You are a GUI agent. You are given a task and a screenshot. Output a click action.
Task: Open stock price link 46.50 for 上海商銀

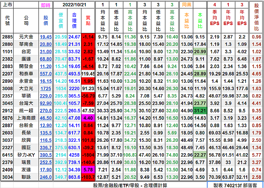[46, 118]
